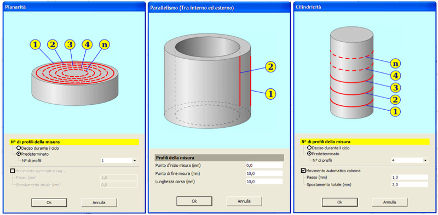
Task: Click marker 2 in Cilindricità diagram
Action: pos(395,99)
